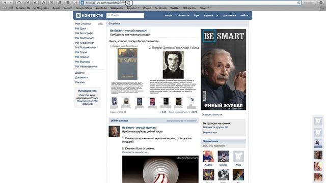Click the ВКонтакте logo in header
The height and width of the screenshot is (183, 326).
90,15
